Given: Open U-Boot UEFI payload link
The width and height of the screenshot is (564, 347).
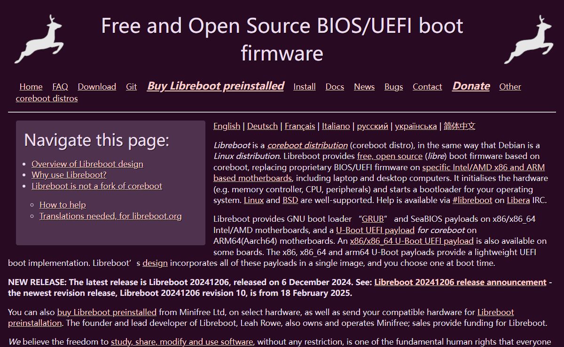Looking at the screenshot, I should [375, 230].
